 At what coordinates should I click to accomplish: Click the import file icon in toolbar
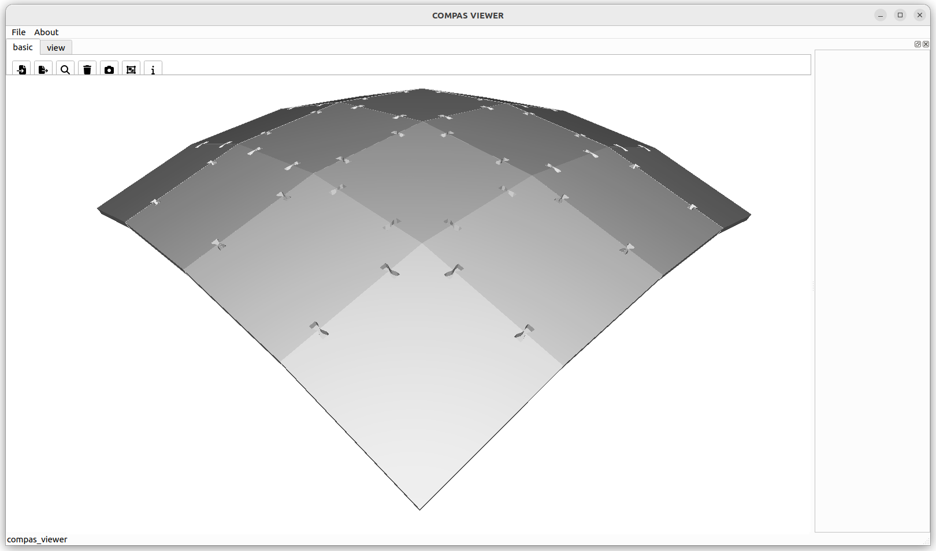21,69
